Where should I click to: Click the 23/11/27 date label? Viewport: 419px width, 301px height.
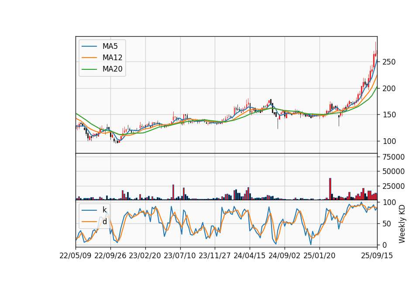coord(215,256)
